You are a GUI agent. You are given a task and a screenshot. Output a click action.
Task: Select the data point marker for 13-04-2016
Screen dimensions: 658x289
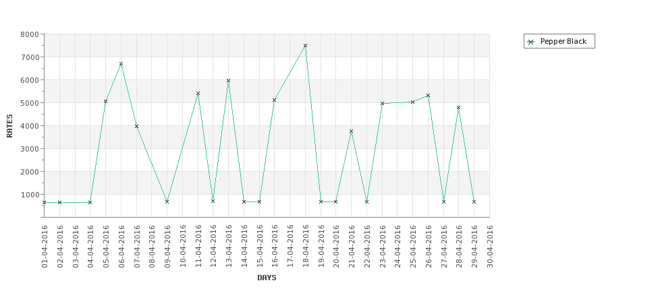pyautogui.click(x=228, y=80)
